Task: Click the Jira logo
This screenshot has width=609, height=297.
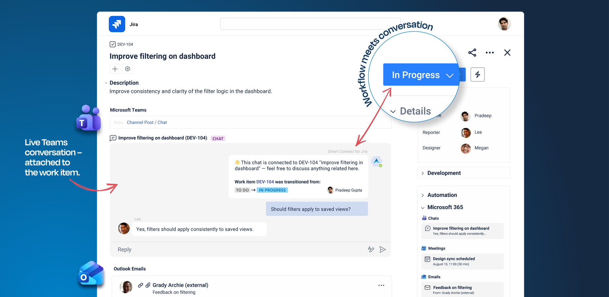Action: (117, 24)
